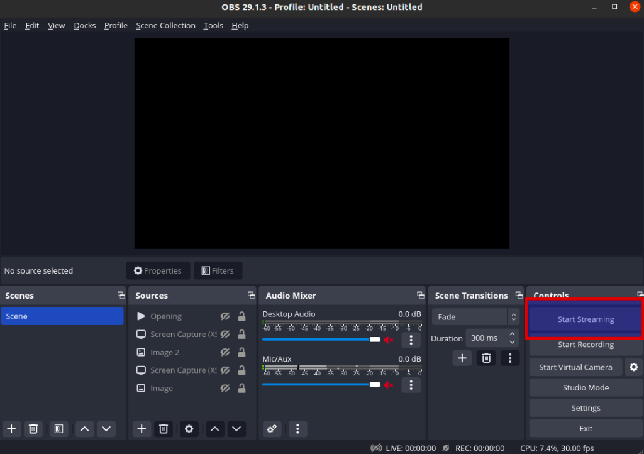The image size is (644, 454).
Task: Unlock the Image 2 source
Action: click(242, 352)
